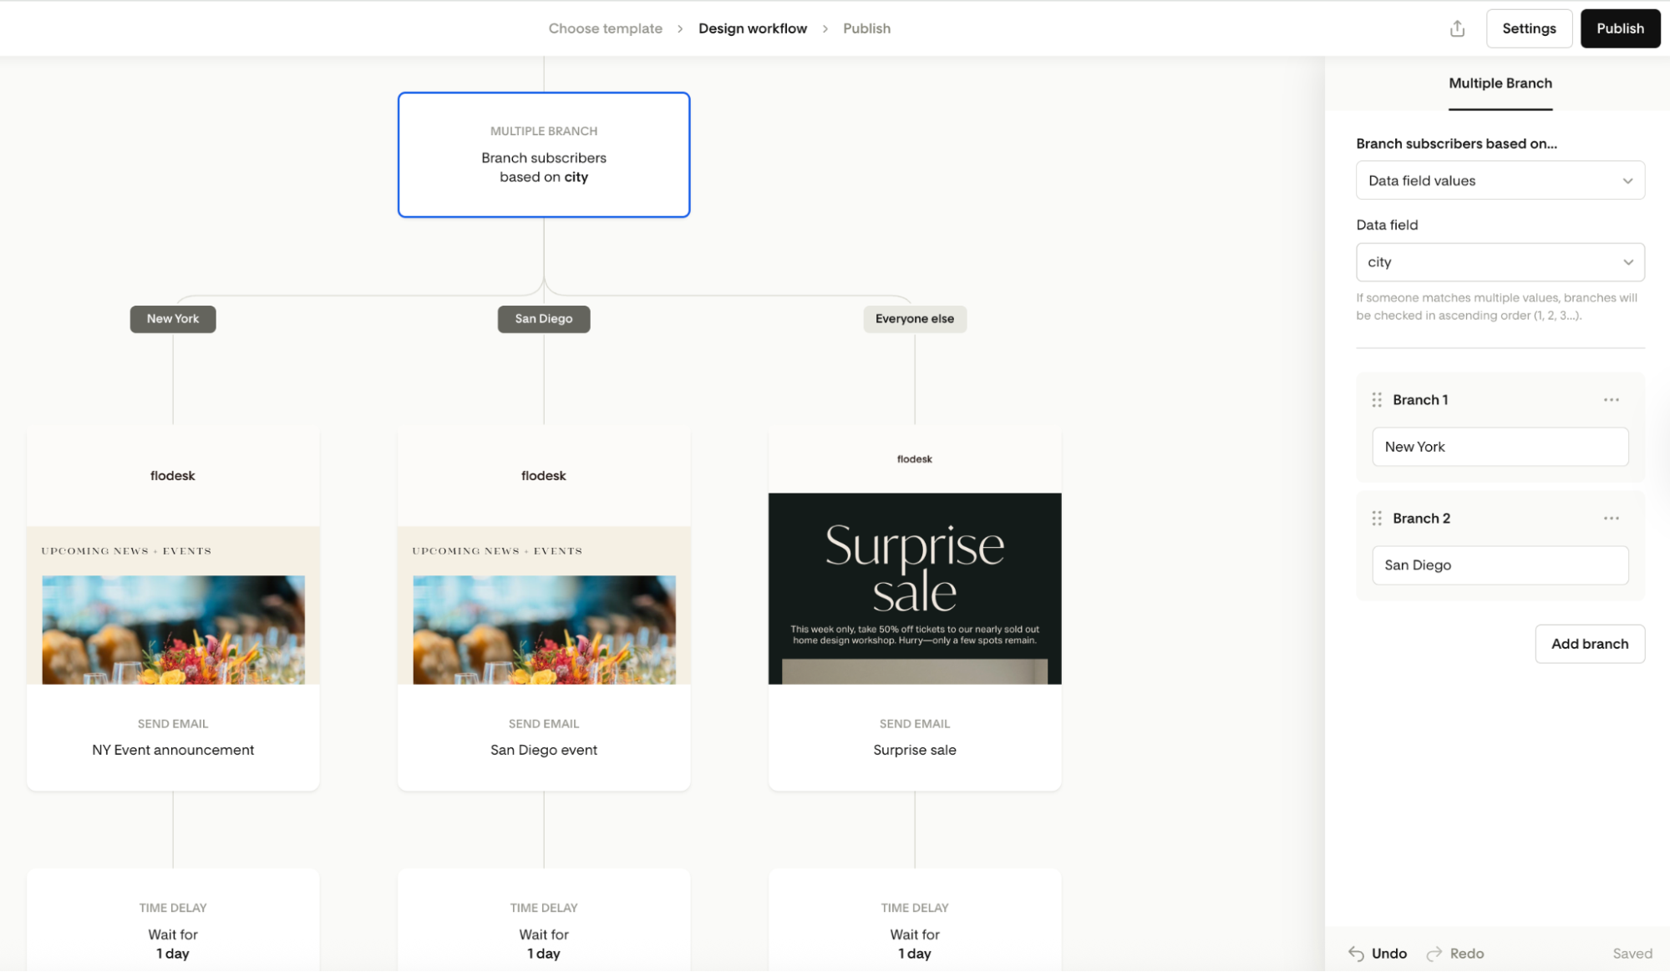
Task: Click the Branch 2 drag handle icon
Action: tap(1377, 519)
